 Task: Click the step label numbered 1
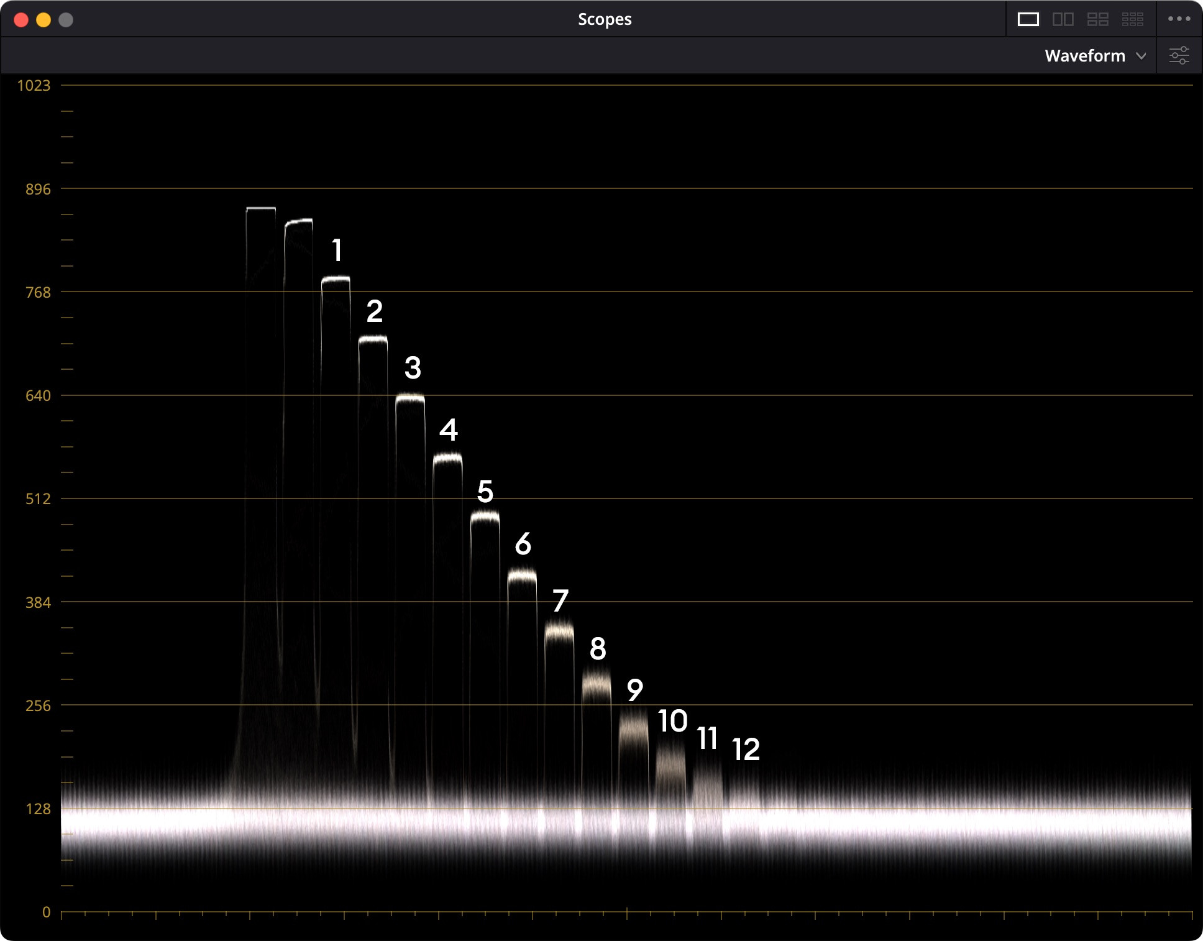point(337,250)
